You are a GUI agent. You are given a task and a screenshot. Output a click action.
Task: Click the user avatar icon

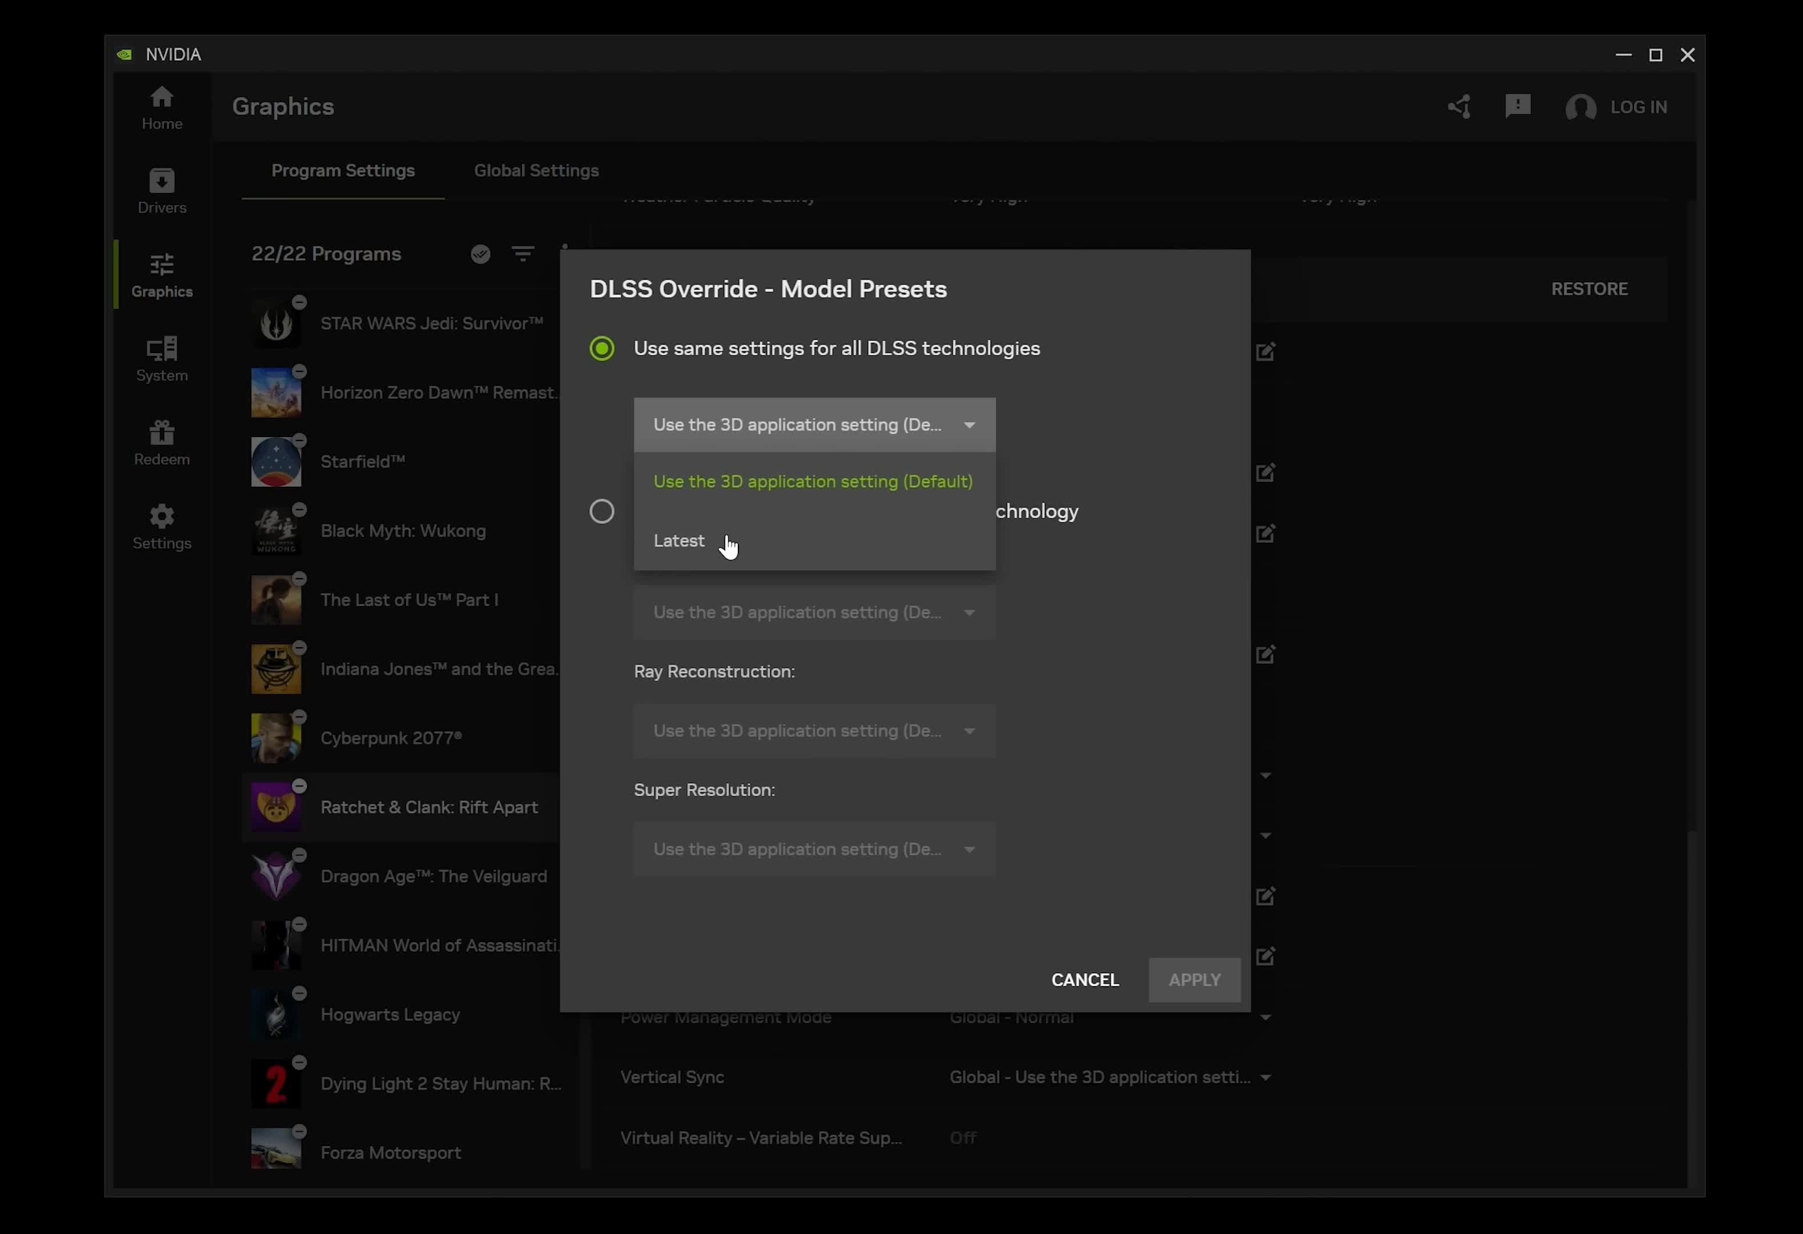point(1580,107)
